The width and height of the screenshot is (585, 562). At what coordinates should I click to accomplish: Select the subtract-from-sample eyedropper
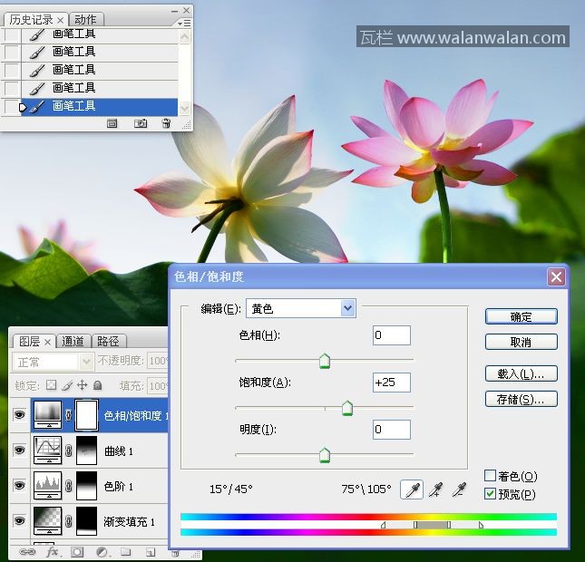click(x=460, y=489)
